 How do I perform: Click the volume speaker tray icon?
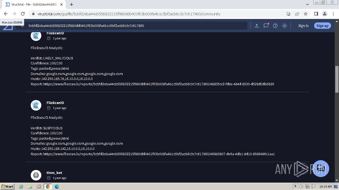click(x=301, y=187)
